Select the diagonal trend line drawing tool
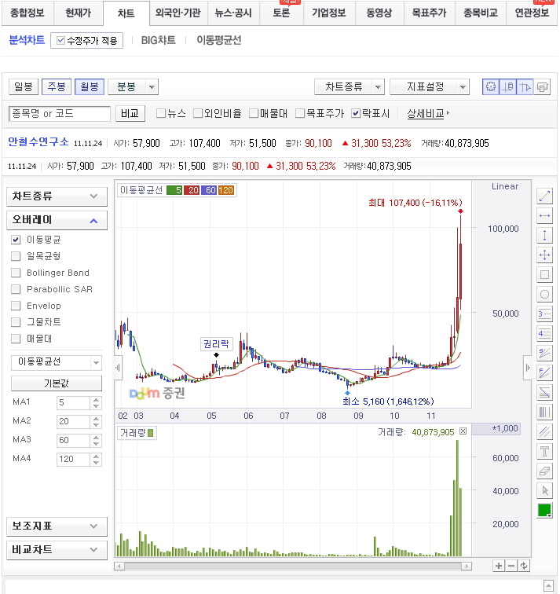 545,196
